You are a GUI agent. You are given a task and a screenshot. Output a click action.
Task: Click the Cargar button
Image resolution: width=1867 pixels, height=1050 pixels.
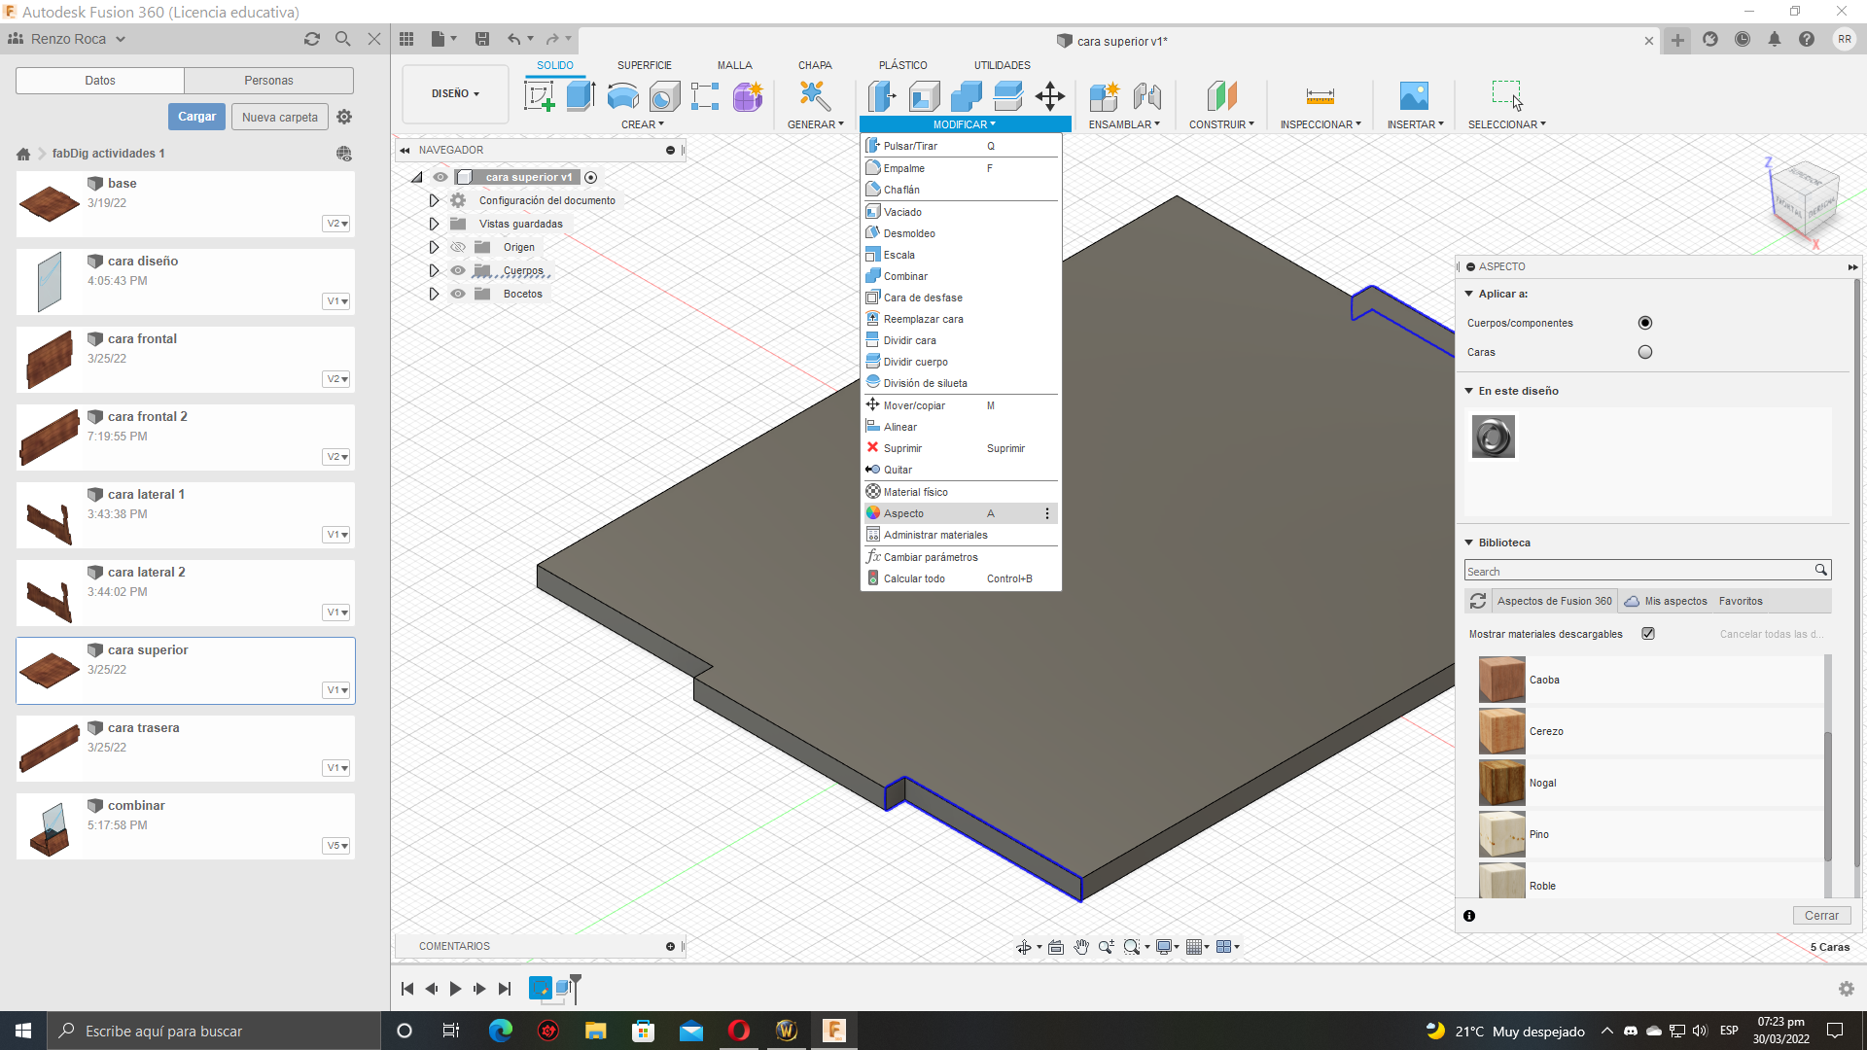click(196, 117)
